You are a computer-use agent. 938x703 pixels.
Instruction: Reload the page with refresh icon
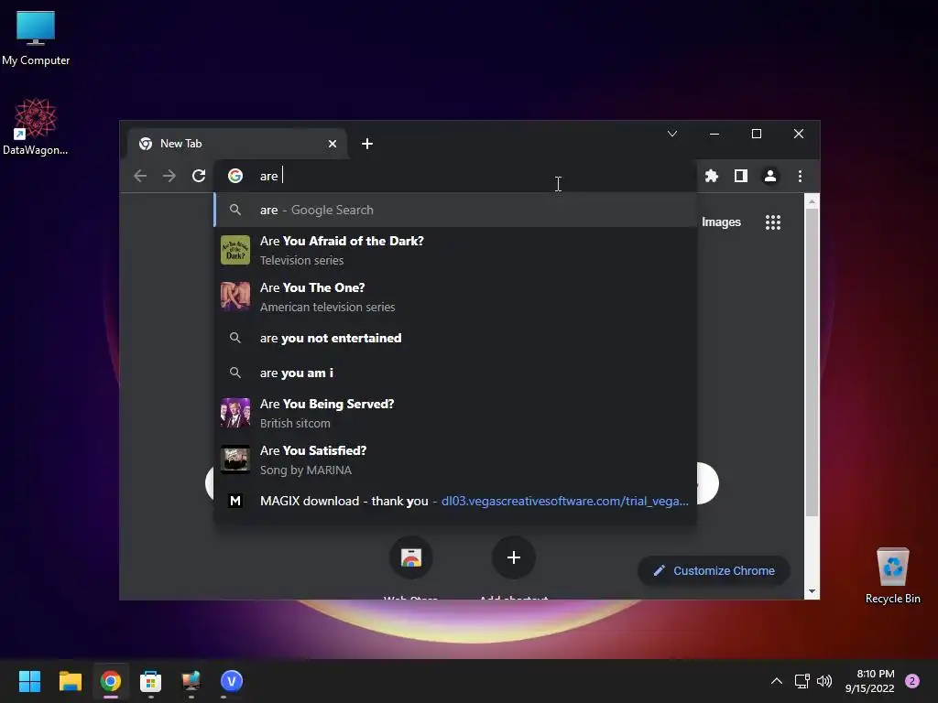coord(199,176)
